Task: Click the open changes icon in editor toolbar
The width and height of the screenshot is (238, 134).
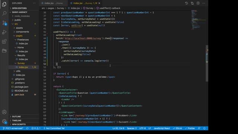Action: (x=192, y=3)
